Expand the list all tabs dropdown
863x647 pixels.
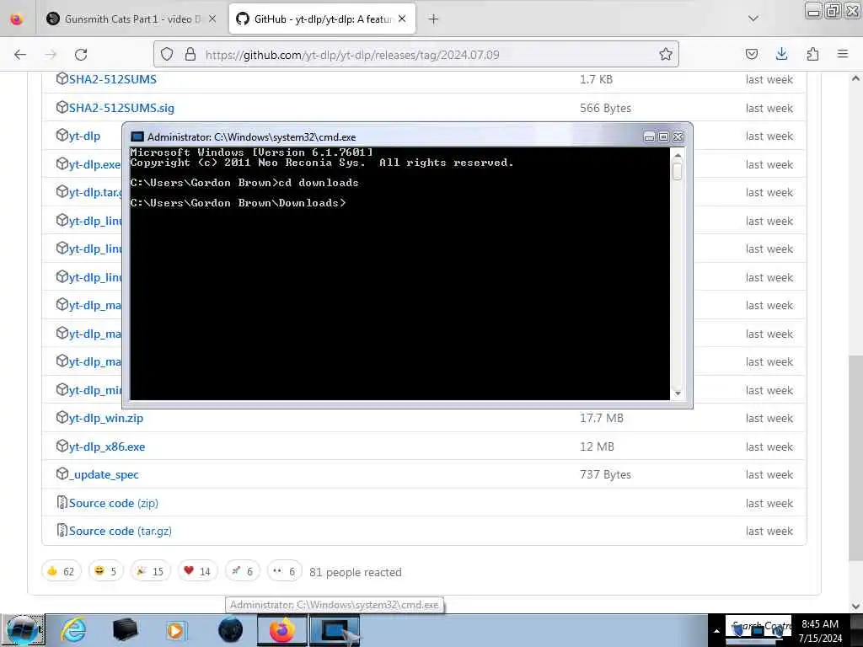(753, 19)
